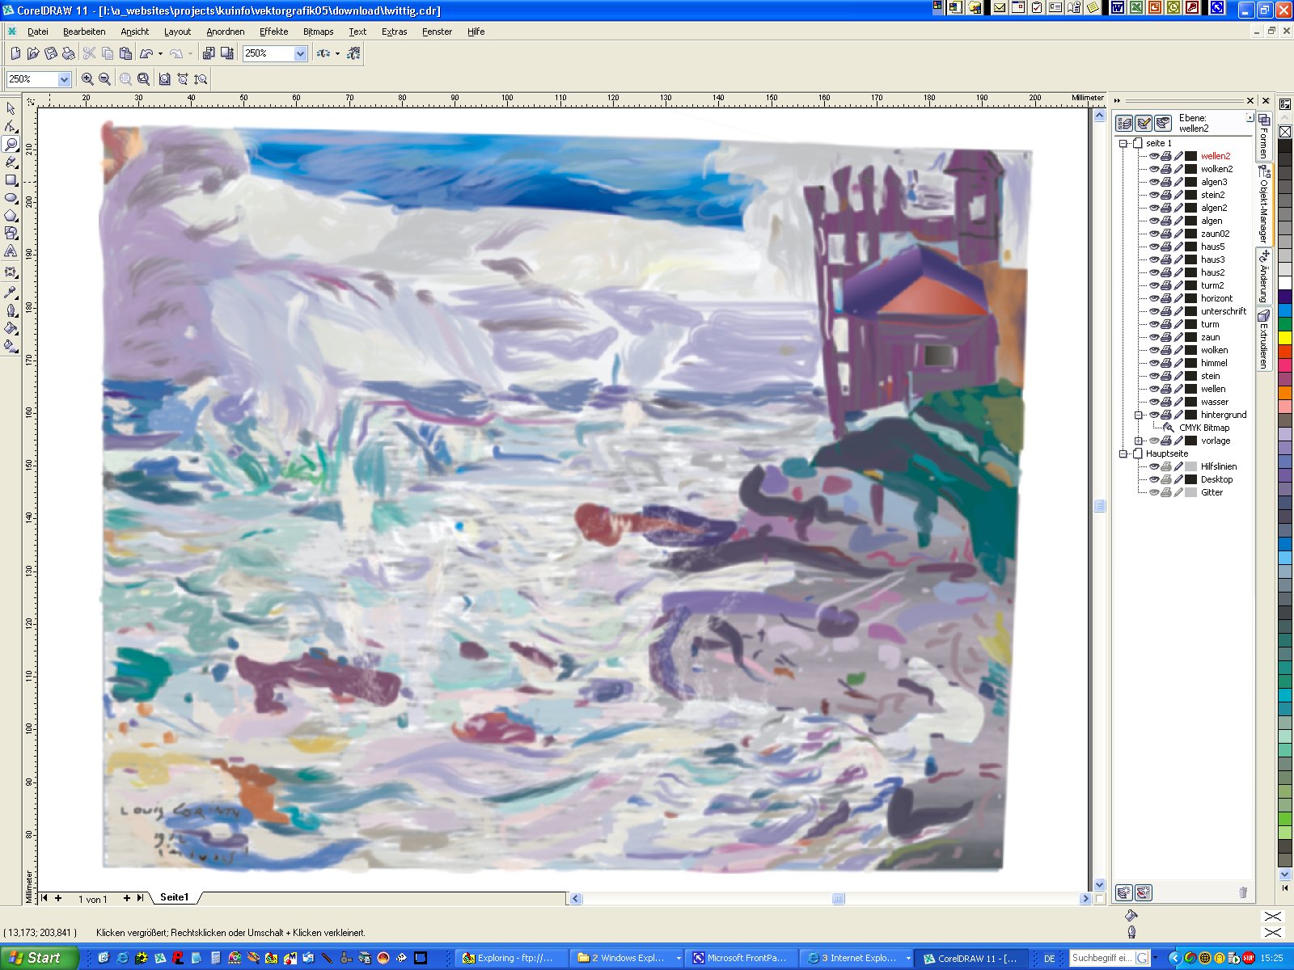The image size is (1294, 970).
Task: Collapse the hintergrund layer node
Action: tap(1139, 415)
